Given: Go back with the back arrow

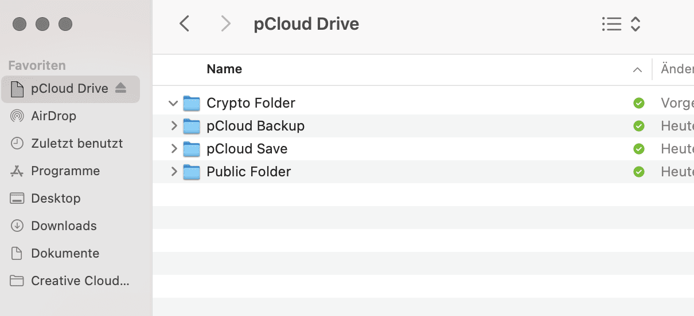Looking at the screenshot, I should tap(184, 24).
